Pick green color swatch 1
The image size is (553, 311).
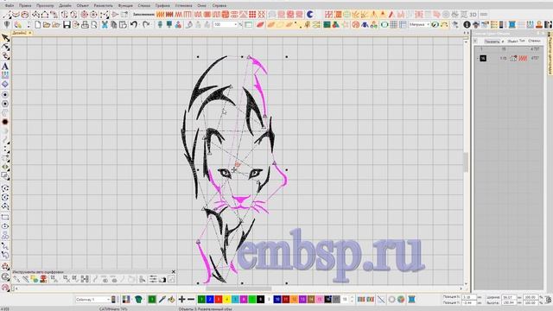coord(201,300)
